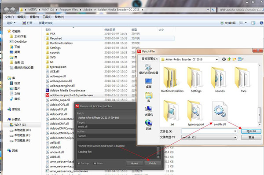Screen dimensions: 264x175
Task: Expand the file type amtlib.dll dropdown
Action: coord(235,138)
